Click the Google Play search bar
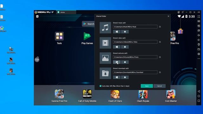 point(88,24)
